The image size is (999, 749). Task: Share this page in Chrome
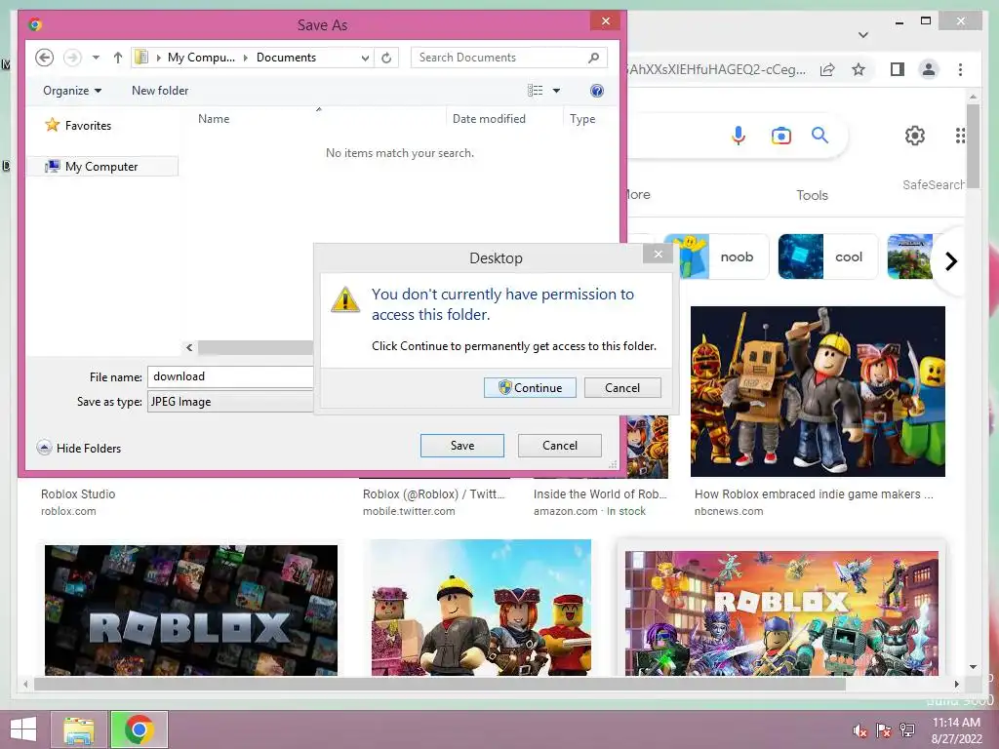tap(827, 69)
